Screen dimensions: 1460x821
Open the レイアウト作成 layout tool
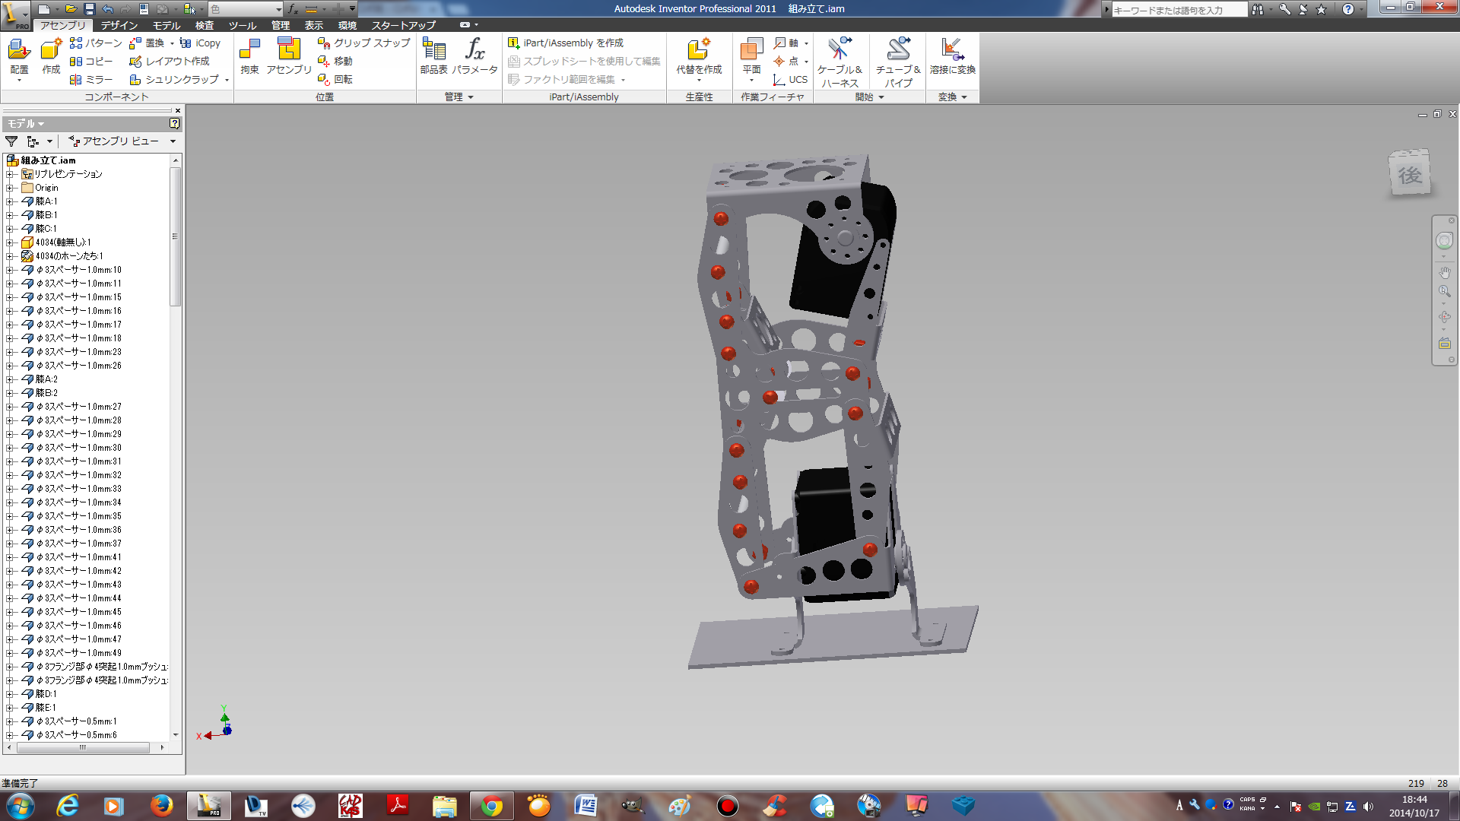(169, 61)
